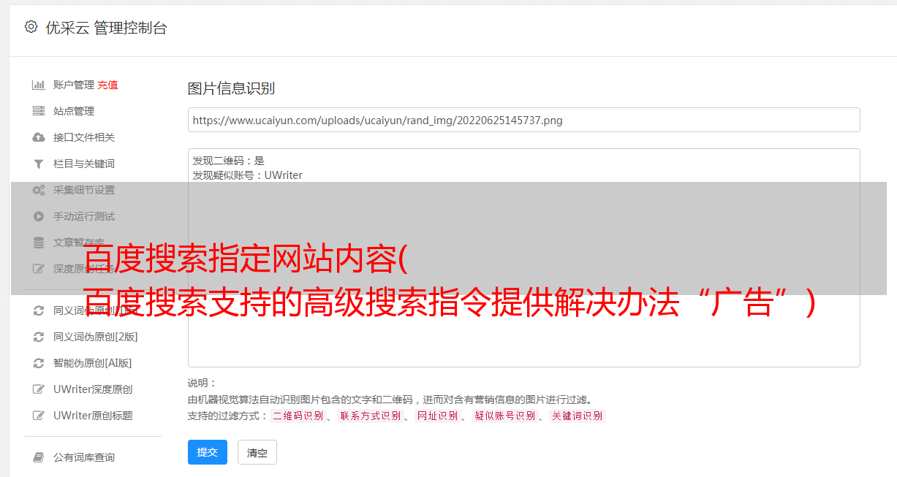Open UWriter深度原创 page
This screenshot has height=477, width=897.
(93, 389)
